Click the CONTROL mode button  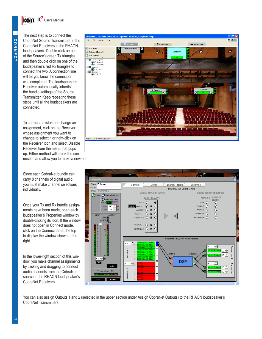tap(163, 44)
